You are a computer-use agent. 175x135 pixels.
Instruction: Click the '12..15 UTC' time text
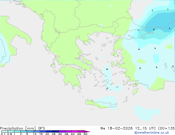(145, 128)
